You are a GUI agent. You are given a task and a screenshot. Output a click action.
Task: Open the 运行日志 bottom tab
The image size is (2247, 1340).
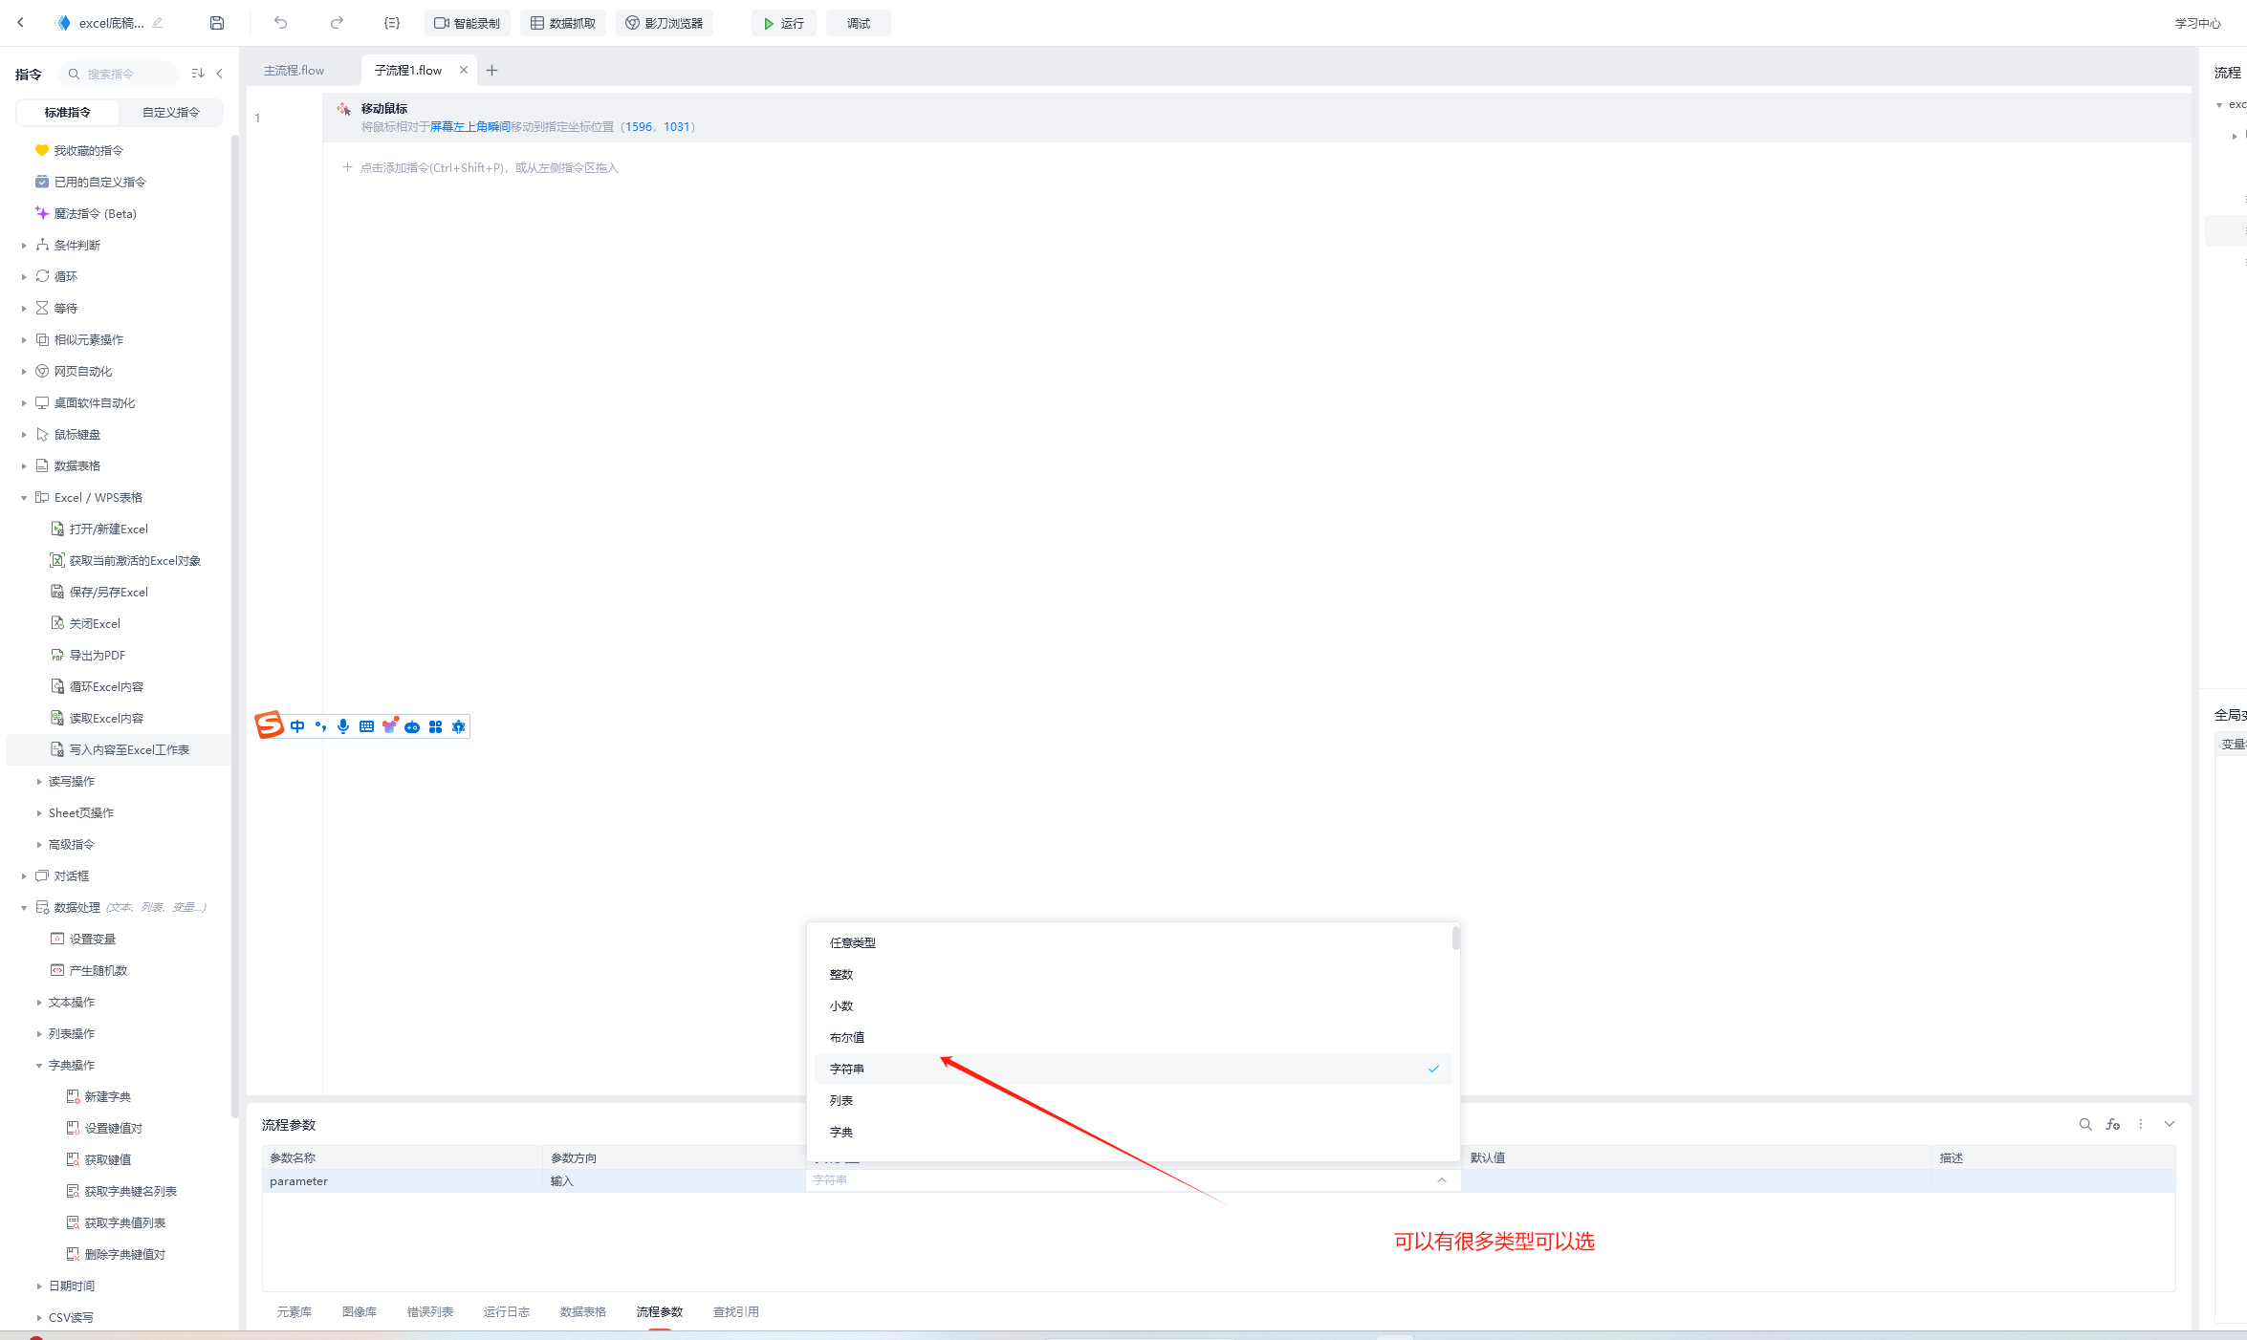[x=506, y=1311]
